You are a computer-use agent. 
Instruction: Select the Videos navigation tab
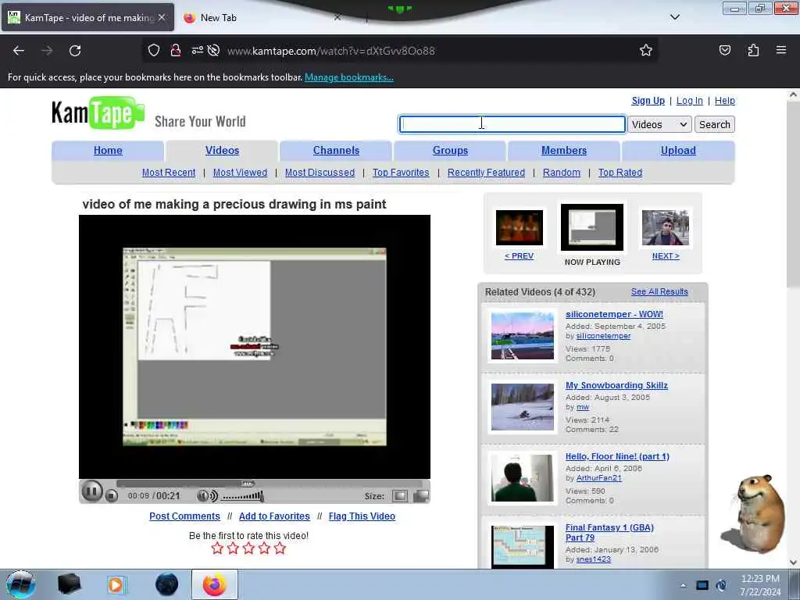point(222,151)
